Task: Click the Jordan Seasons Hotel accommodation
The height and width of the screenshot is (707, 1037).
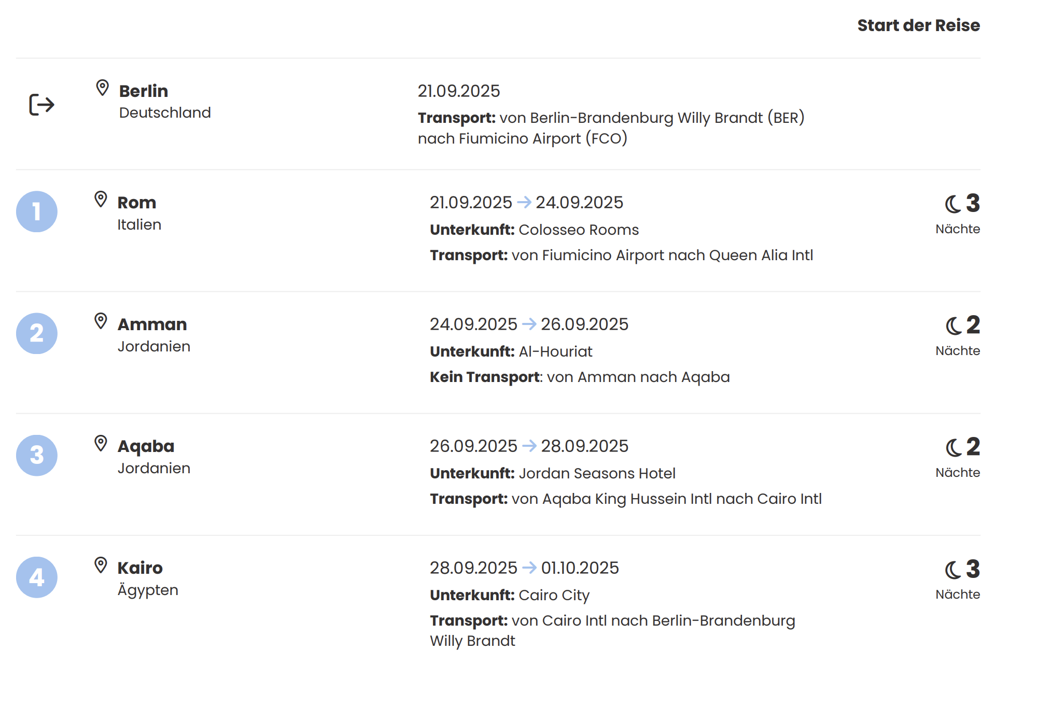Action: tap(597, 473)
